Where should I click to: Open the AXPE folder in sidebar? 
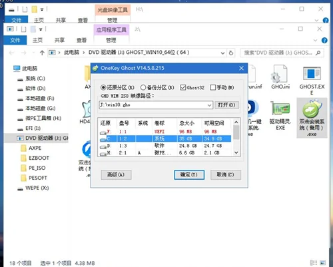(31, 148)
